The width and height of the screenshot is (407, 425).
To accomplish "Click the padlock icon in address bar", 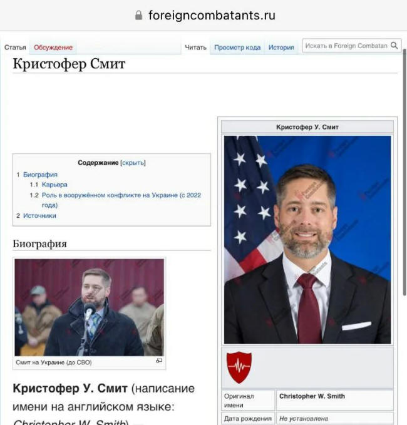I will [138, 15].
